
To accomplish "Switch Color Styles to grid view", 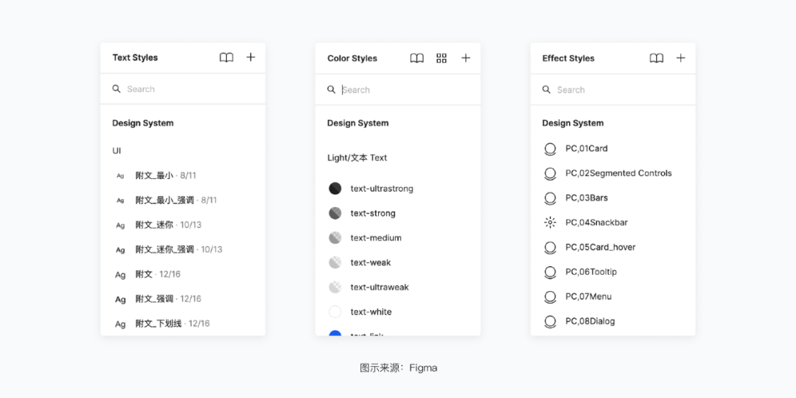I will click(x=441, y=58).
